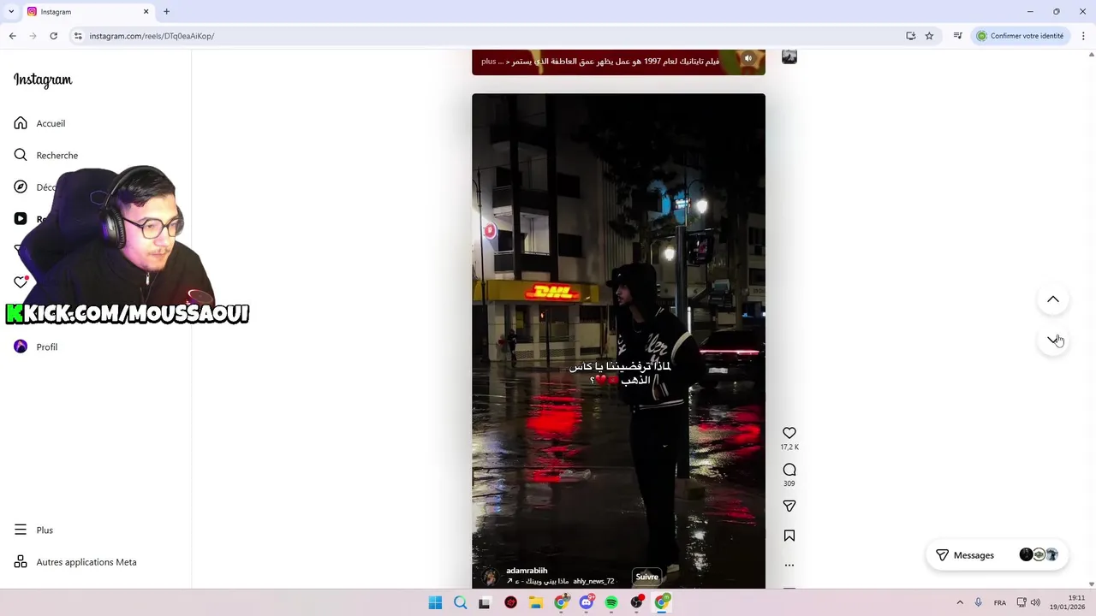Click the Instagram logo
Viewport: 1096px width, 616px height.
pos(43,80)
